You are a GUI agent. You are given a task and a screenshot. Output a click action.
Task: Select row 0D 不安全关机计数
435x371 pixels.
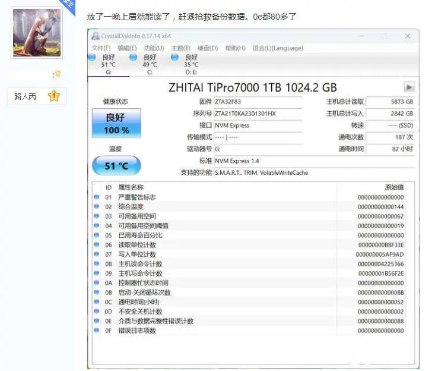pos(249,312)
